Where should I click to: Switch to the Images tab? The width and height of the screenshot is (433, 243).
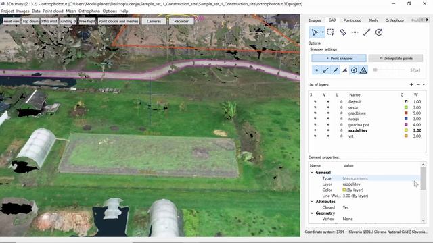coord(315,20)
